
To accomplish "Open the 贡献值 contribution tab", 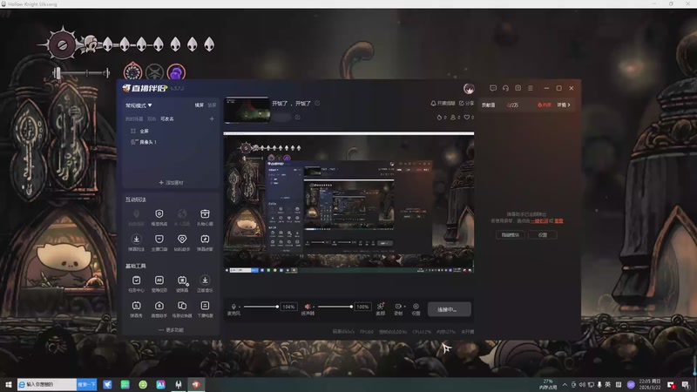I will pos(488,105).
